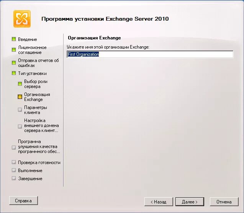Click green icon beside Выбор роли сервера

pyautogui.click(x=20, y=84)
